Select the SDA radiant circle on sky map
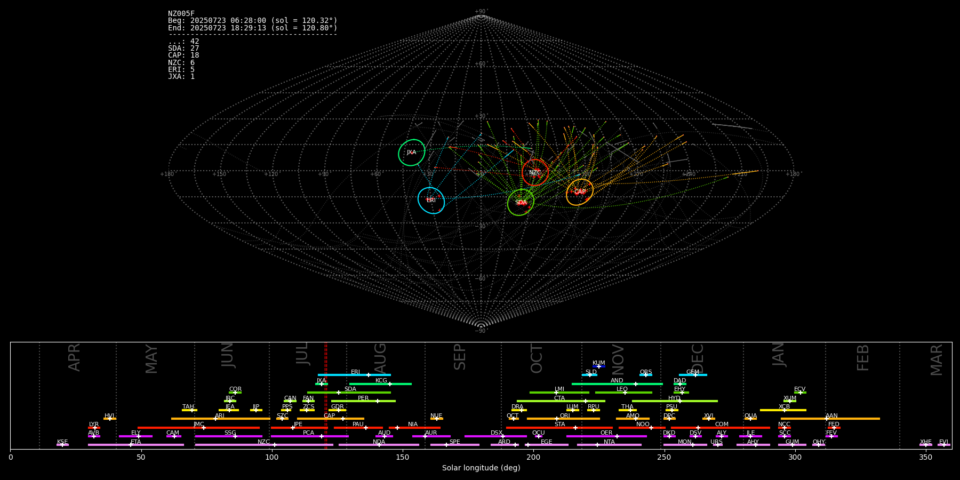Screen dimensions: 960x480 pyautogui.click(x=521, y=203)
